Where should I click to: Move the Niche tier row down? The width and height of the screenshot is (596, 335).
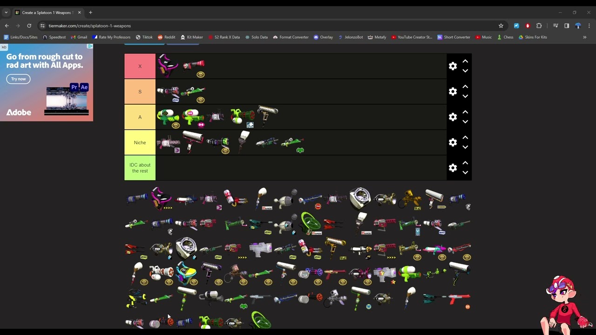(465, 147)
